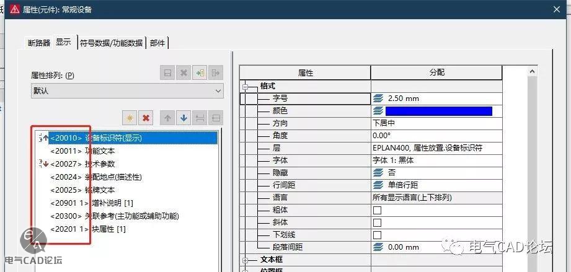
Task: Click the red X delete property button
Action: click(146, 118)
